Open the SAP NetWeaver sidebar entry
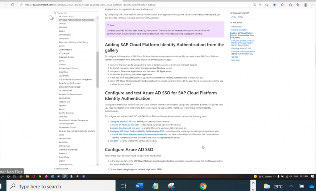316x191 pixels. [65, 35]
